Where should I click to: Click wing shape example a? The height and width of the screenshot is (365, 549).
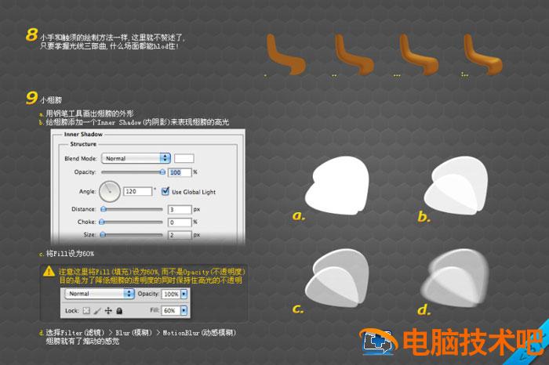[x=337, y=186]
